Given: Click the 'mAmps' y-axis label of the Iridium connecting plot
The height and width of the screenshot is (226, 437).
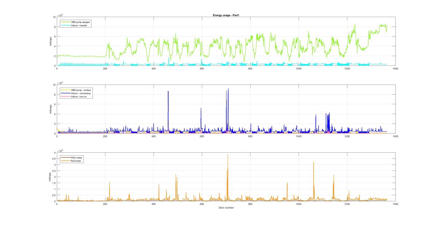Looking at the screenshot, I should tap(51, 109).
